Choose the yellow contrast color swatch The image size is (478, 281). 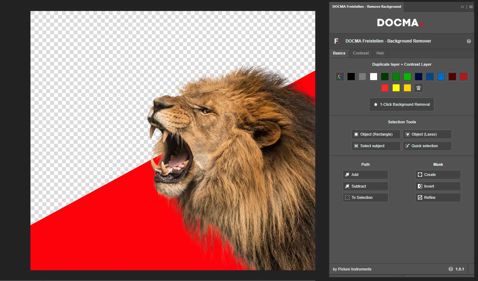coord(396,88)
